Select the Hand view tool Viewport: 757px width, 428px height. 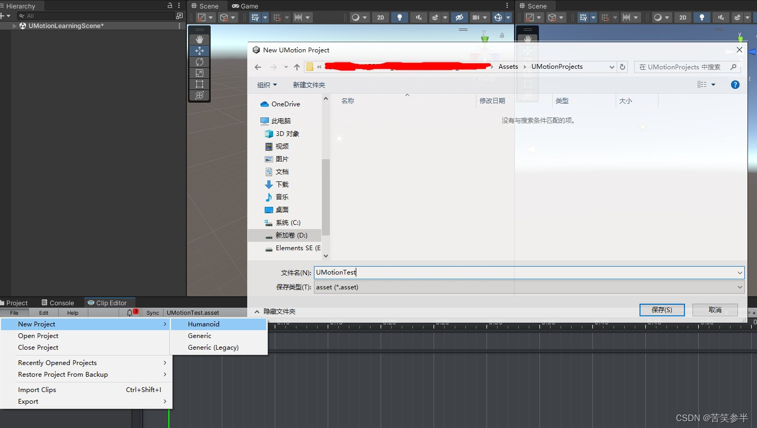[x=200, y=39]
